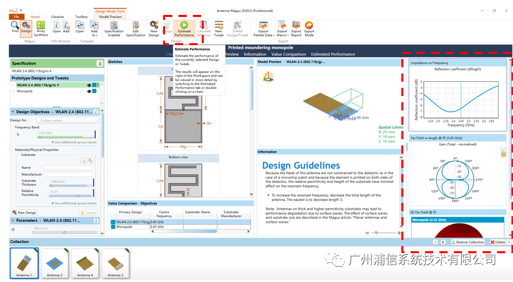Click Open in Compare group
This screenshot has width=513, height=282.
click(80, 27)
